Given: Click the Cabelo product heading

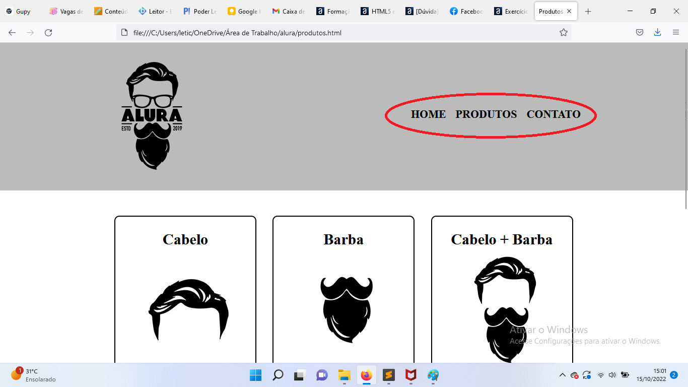Looking at the screenshot, I should click(x=185, y=239).
